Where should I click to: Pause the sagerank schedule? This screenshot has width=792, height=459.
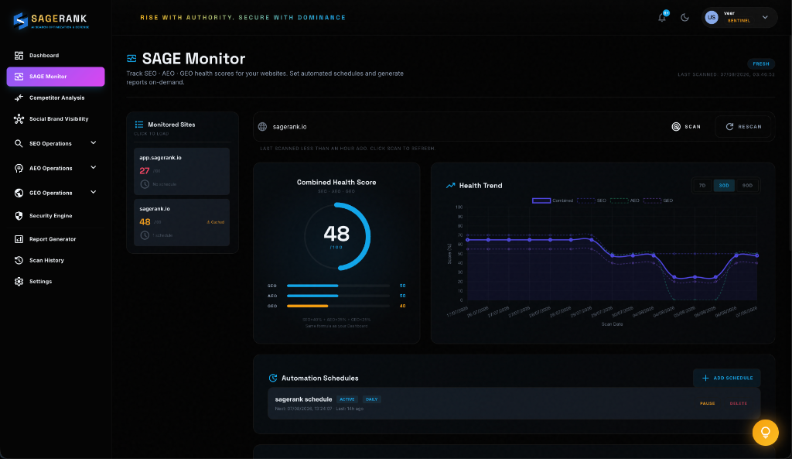coord(707,403)
